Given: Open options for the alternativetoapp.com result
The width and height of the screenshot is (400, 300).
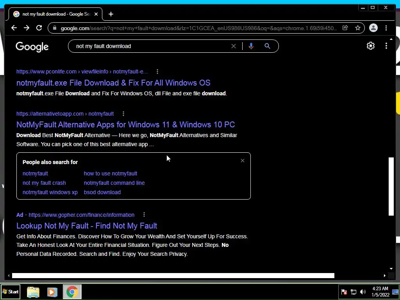Looking at the screenshot, I should click(123, 114).
